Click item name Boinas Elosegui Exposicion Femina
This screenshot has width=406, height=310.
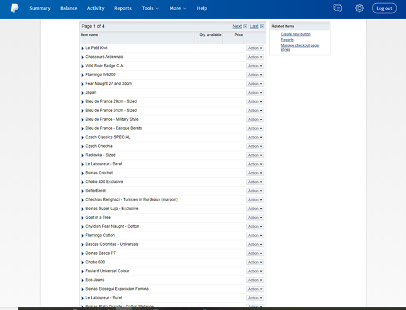(117, 289)
